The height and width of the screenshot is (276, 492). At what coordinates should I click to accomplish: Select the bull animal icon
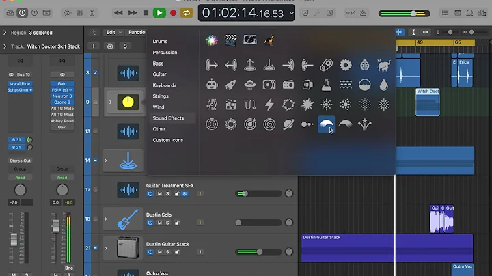384,65
